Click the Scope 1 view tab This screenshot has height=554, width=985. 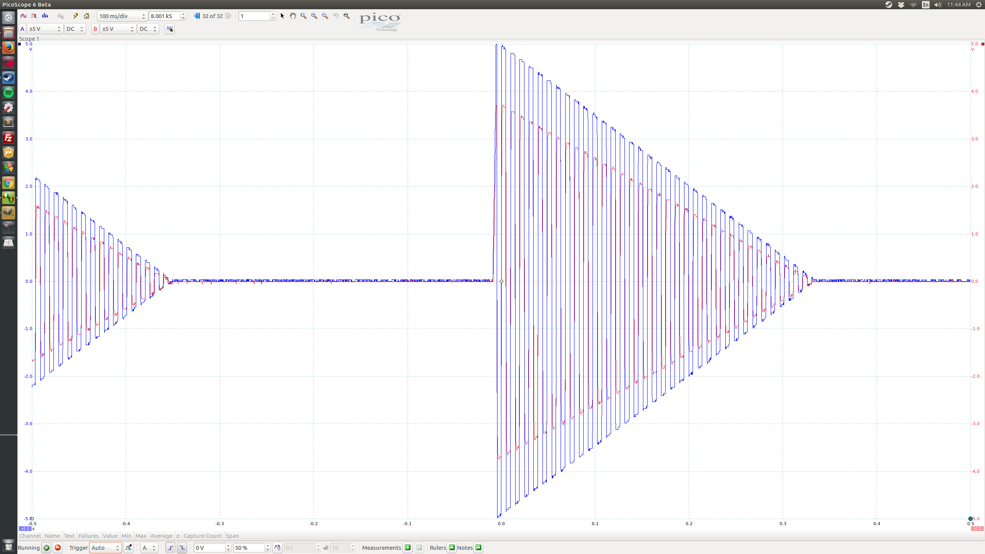pos(29,39)
